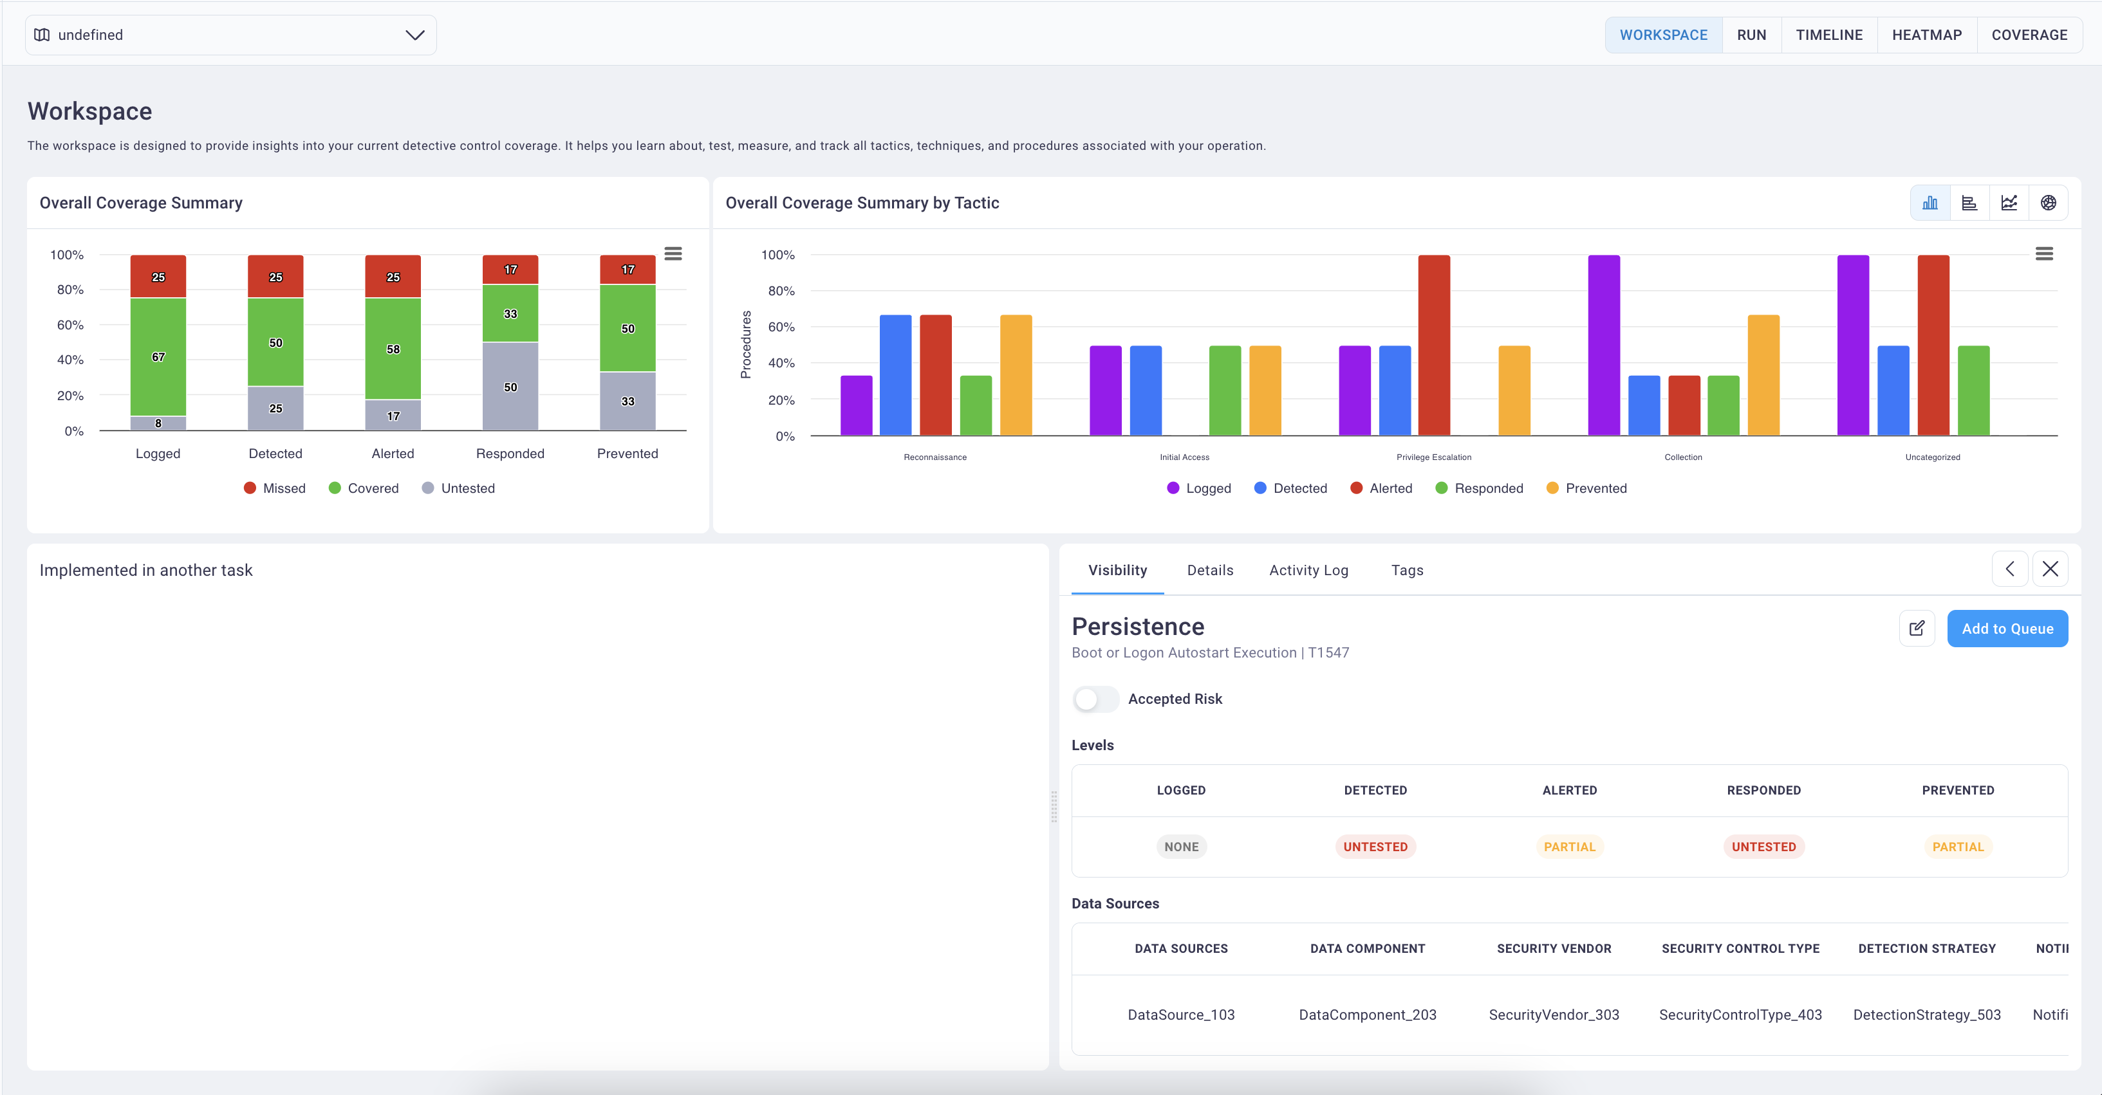Toggle Logged series in tactic legend
The height and width of the screenshot is (1095, 2102).
[x=1198, y=488]
